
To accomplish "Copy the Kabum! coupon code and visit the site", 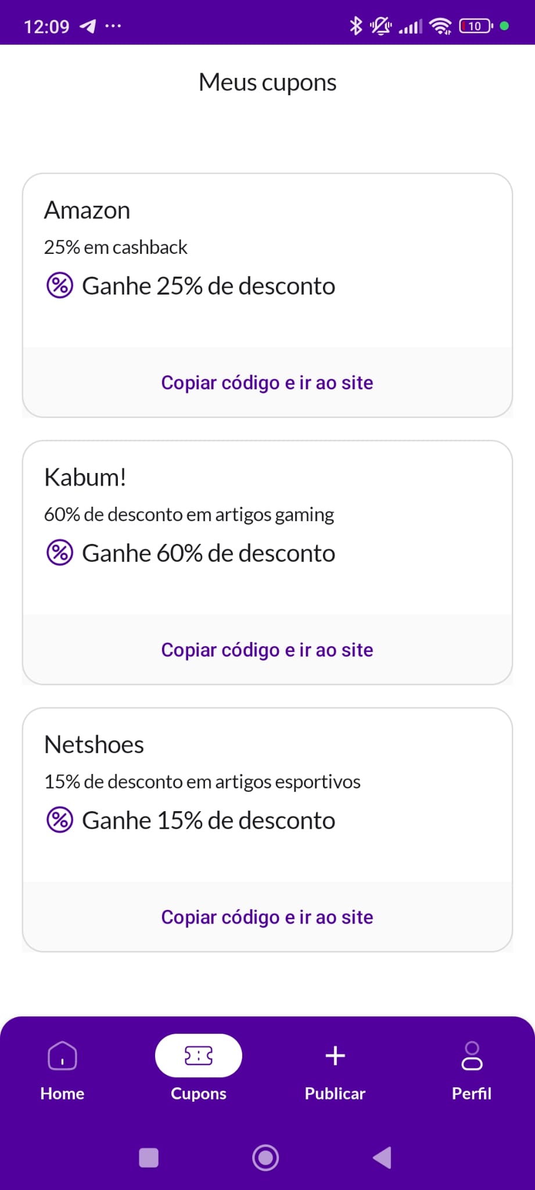I will pyautogui.click(x=267, y=650).
